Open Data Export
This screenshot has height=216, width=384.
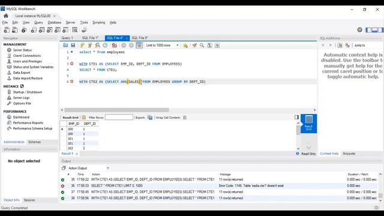(x=22, y=73)
